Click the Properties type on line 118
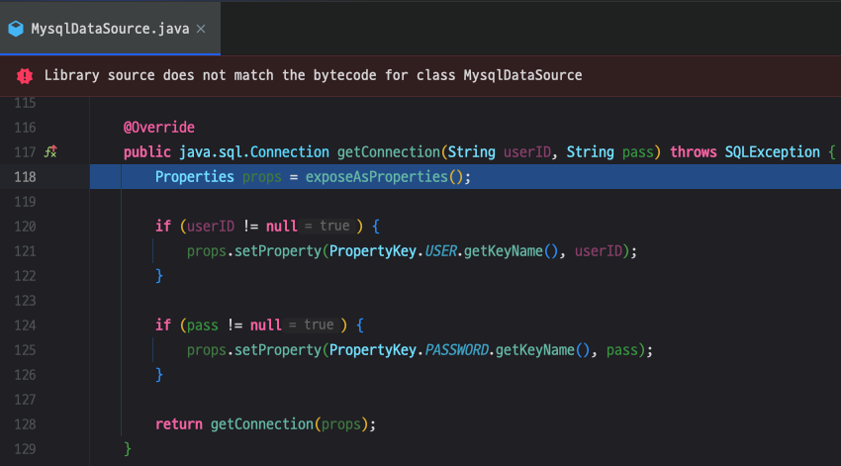Image resolution: width=841 pixels, height=466 pixels. pyautogui.click(x=195, y=177)
